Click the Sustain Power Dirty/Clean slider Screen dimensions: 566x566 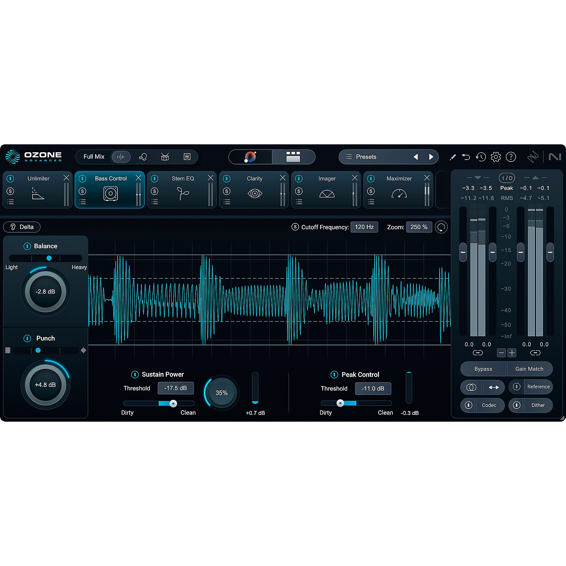[x=173, y=403]
